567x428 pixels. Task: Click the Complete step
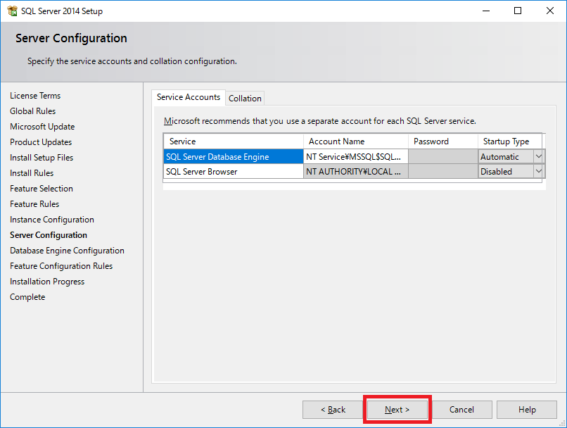pyautogui.click(x=27, y=297)
